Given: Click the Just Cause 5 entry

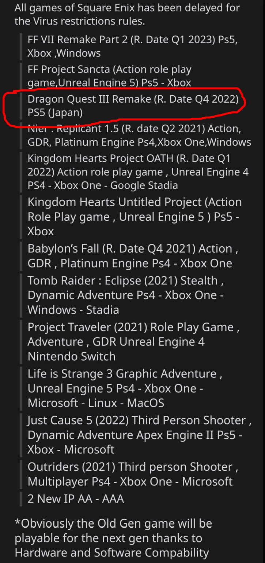Looking at the screenshot, I should click(139, 435).
